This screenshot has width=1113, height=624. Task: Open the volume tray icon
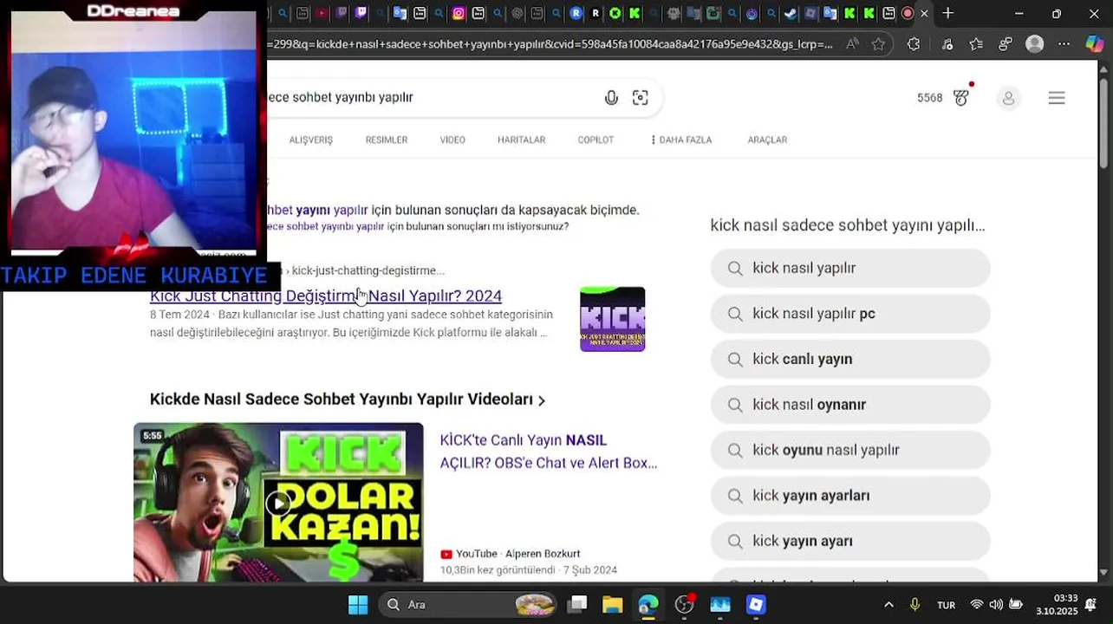[996, 605]
